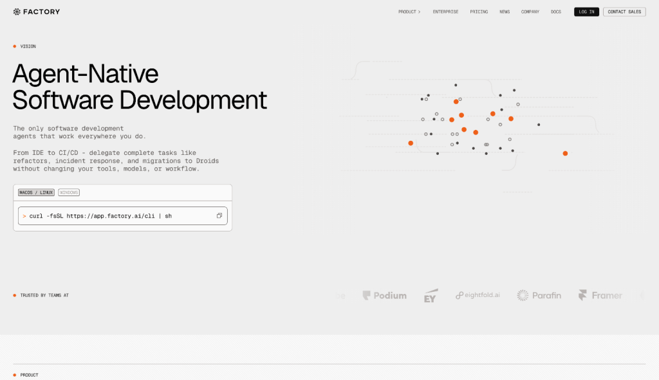This screenshot has width=659, height=380.
Task: Visit the Company page
Action: pos(530,12)
